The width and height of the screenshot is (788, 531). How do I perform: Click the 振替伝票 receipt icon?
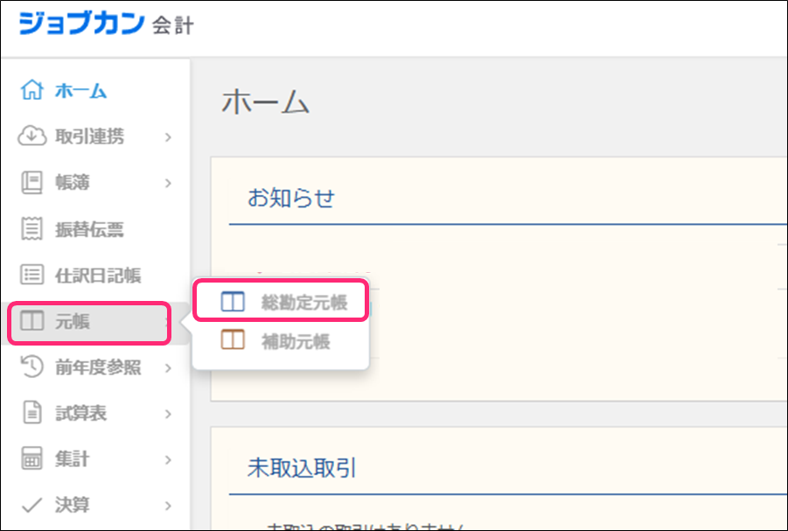31,229
